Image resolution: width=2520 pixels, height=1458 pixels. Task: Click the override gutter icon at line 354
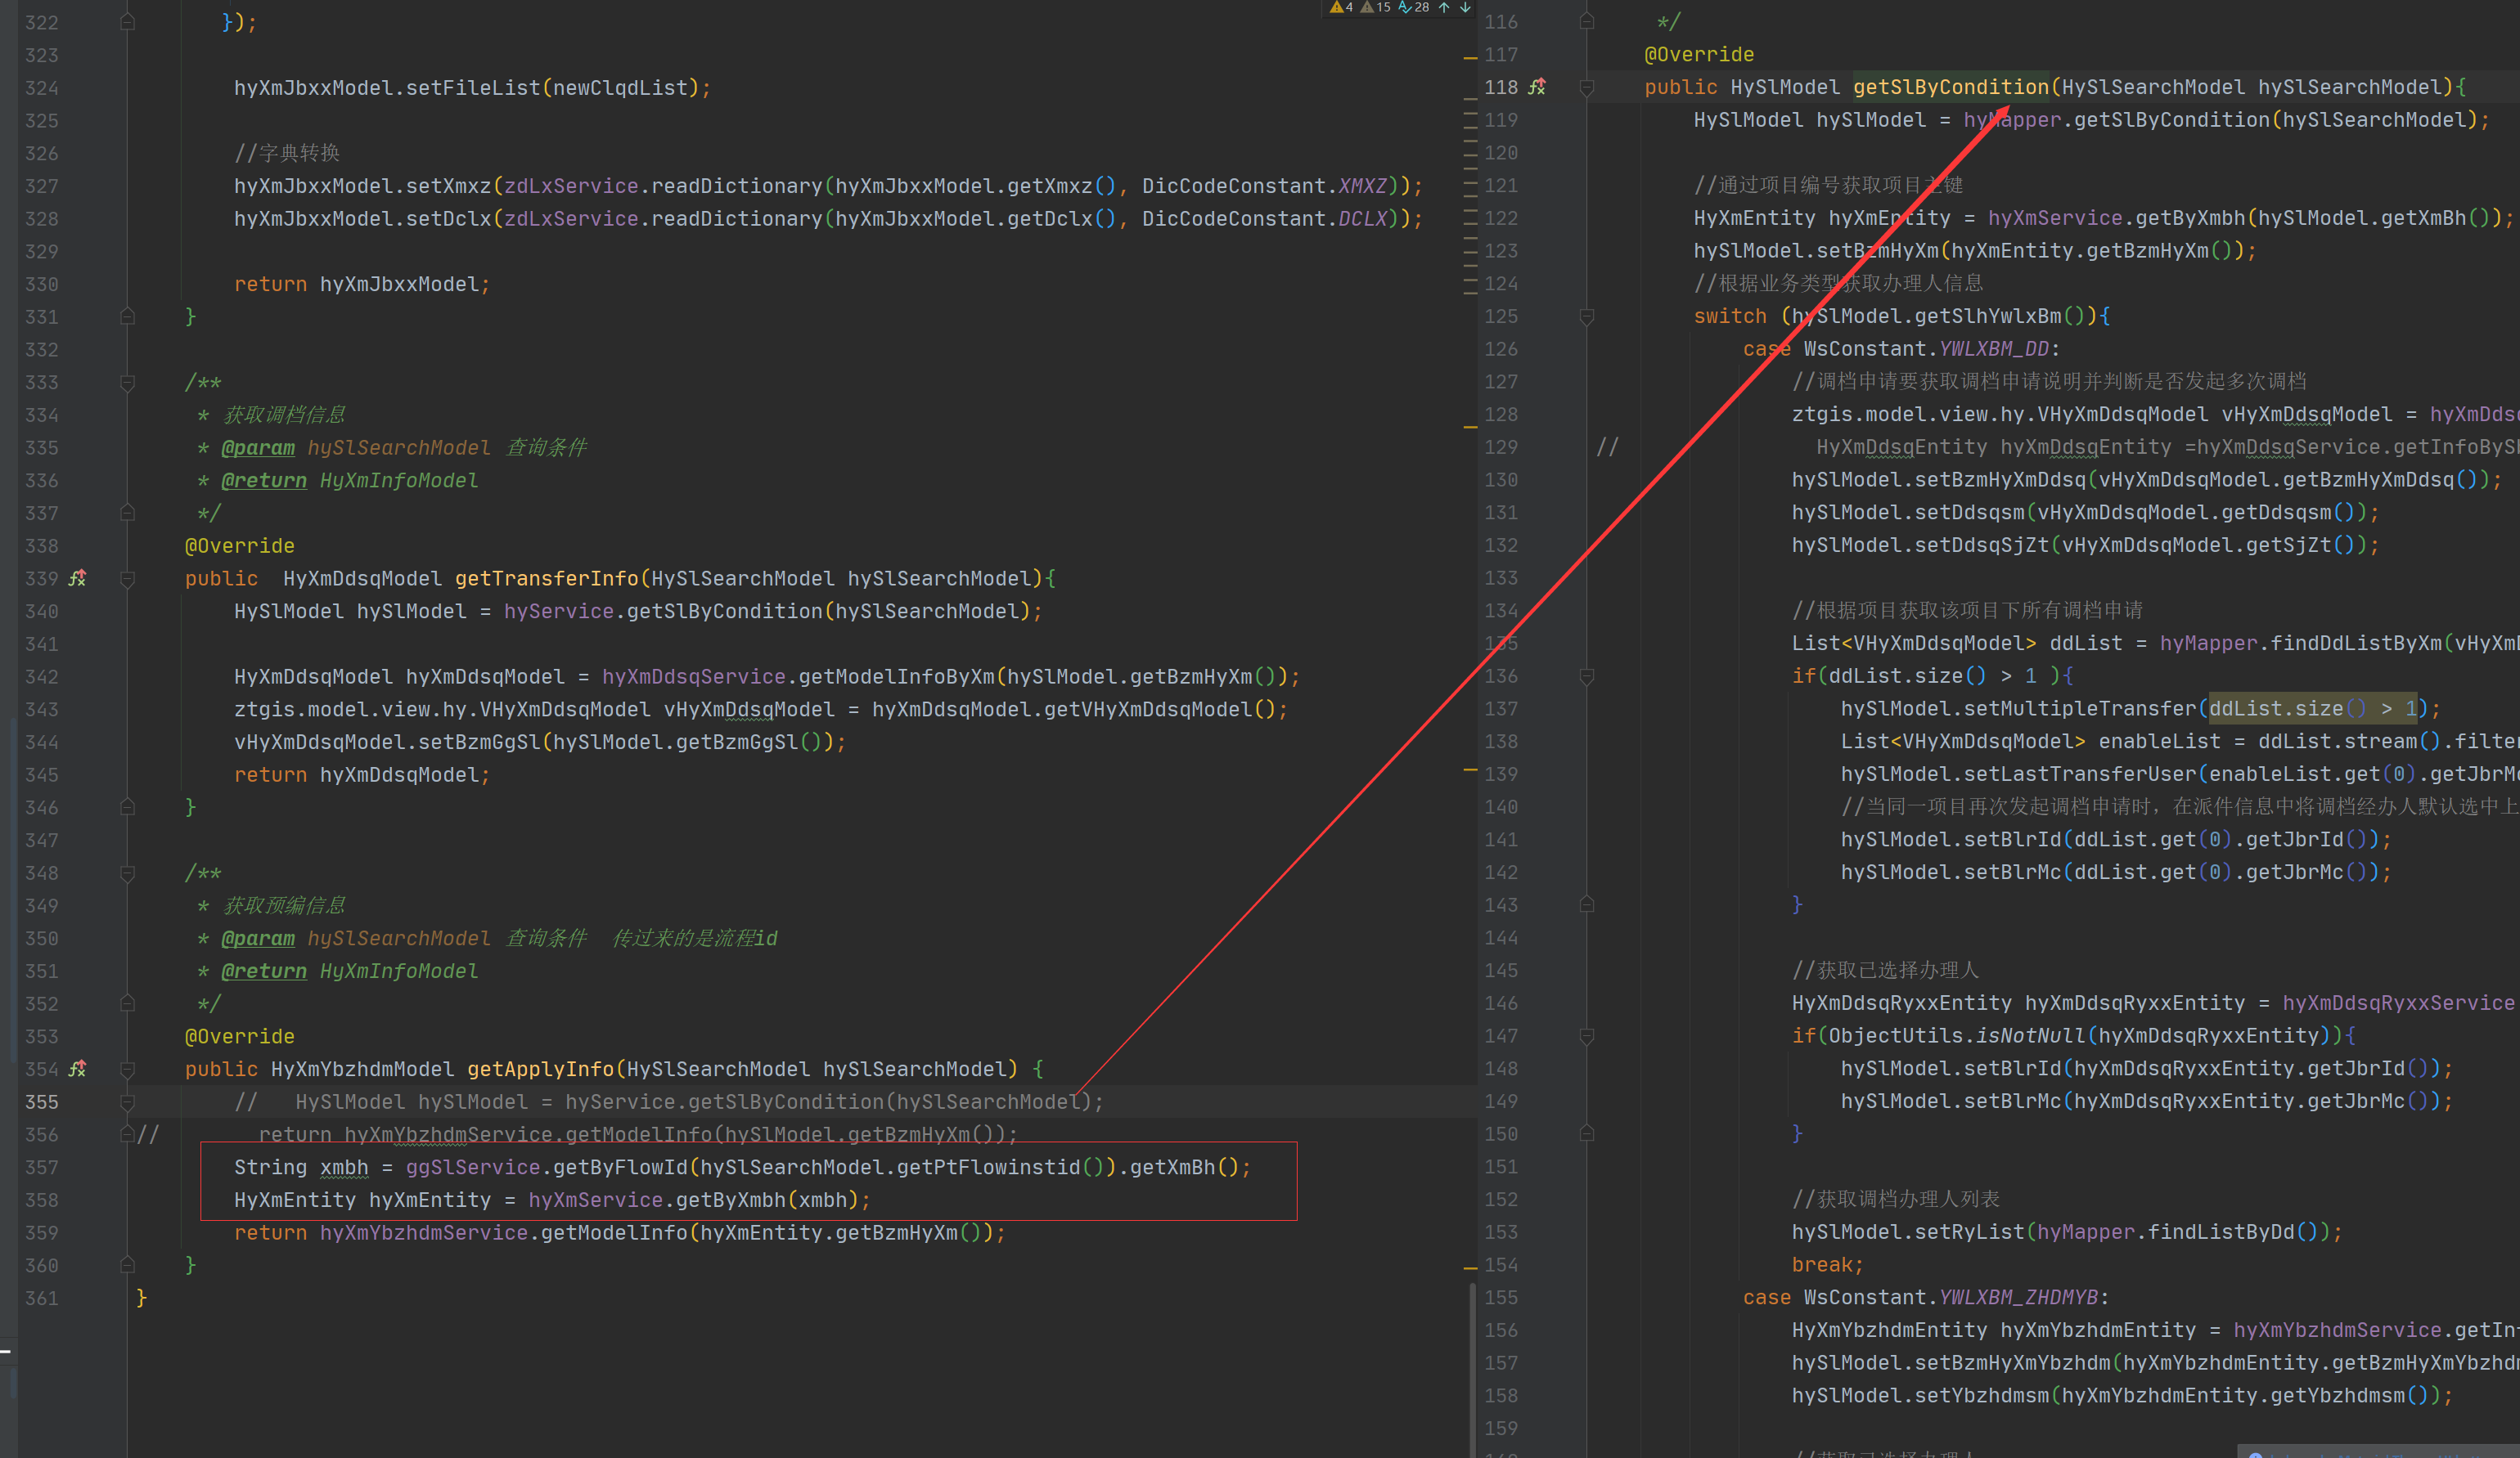77,1070
